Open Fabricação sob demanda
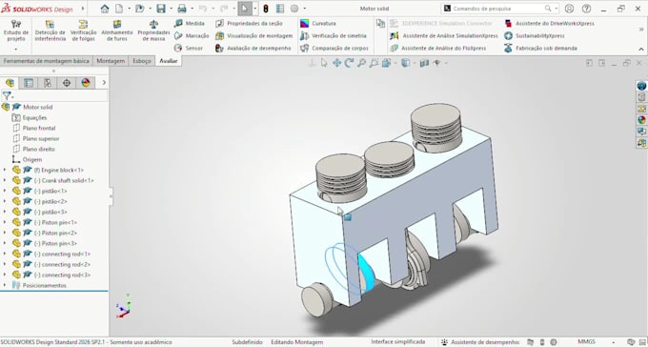This screenshot has width=648, height=347. (x=540, y=48)
